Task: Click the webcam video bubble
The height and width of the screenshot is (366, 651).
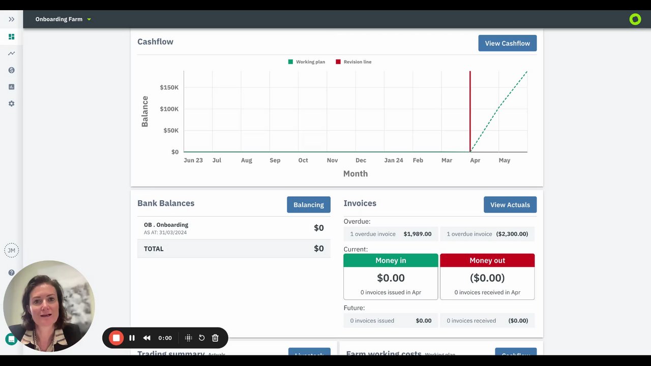Action: pyautogui.click(x=49, y=306)
